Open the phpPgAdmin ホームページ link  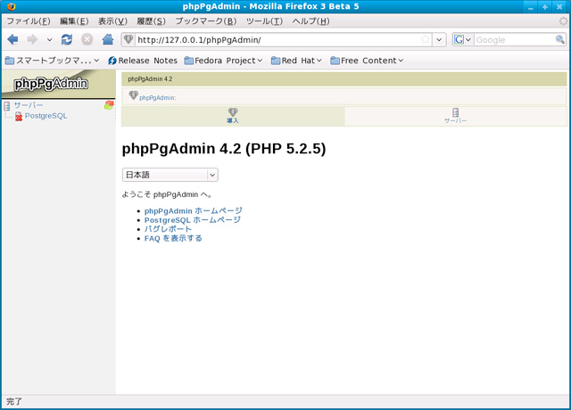pyautogui.click(x=194, y=210)
